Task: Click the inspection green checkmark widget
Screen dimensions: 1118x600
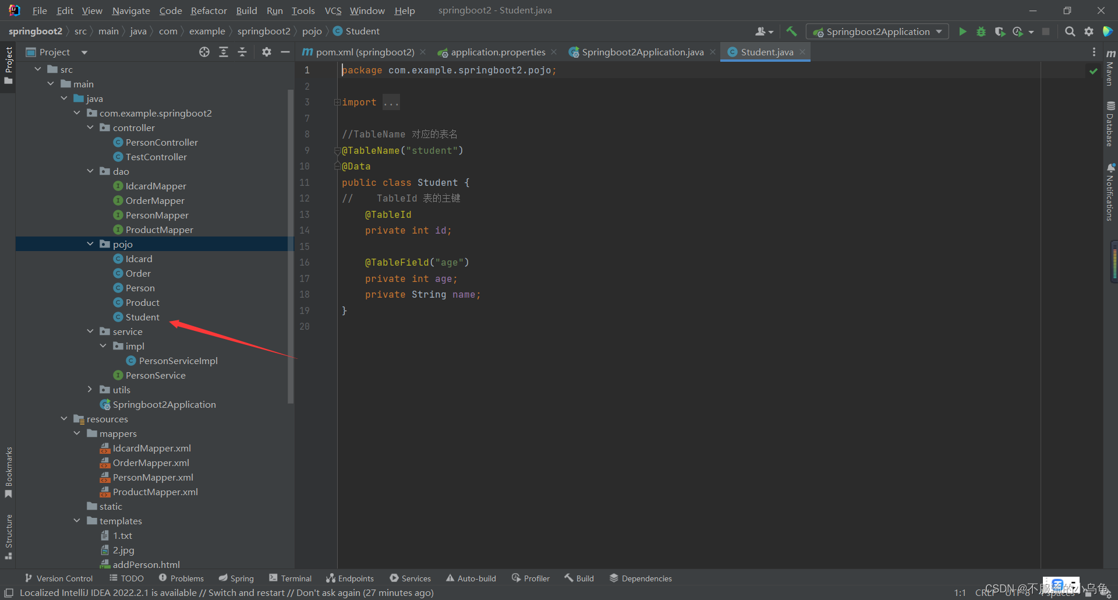Action: [x=1093, y=71]
